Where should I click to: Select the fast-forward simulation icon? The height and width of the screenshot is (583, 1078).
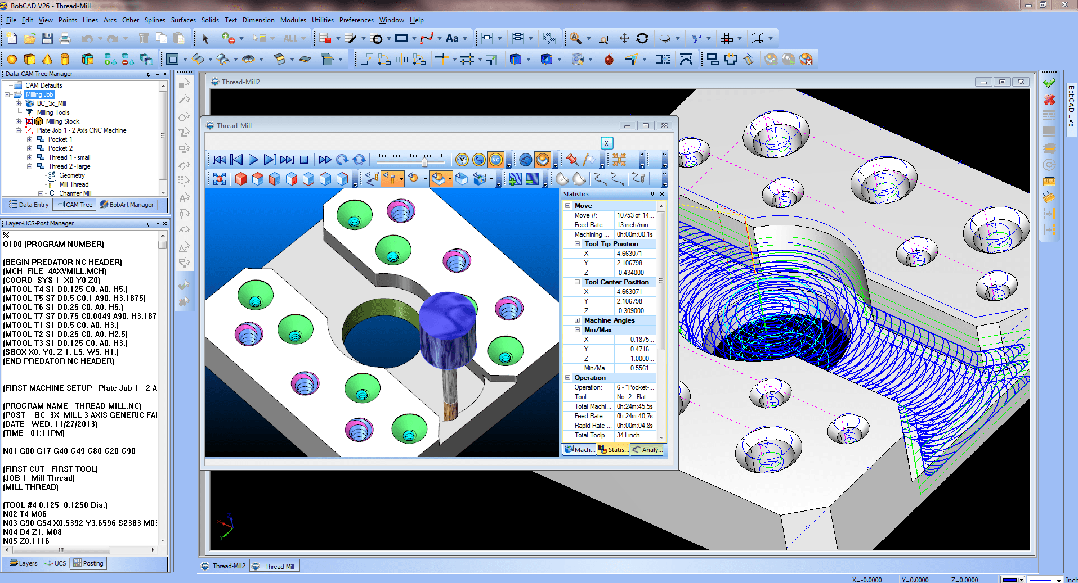click(x=324, y=160)
